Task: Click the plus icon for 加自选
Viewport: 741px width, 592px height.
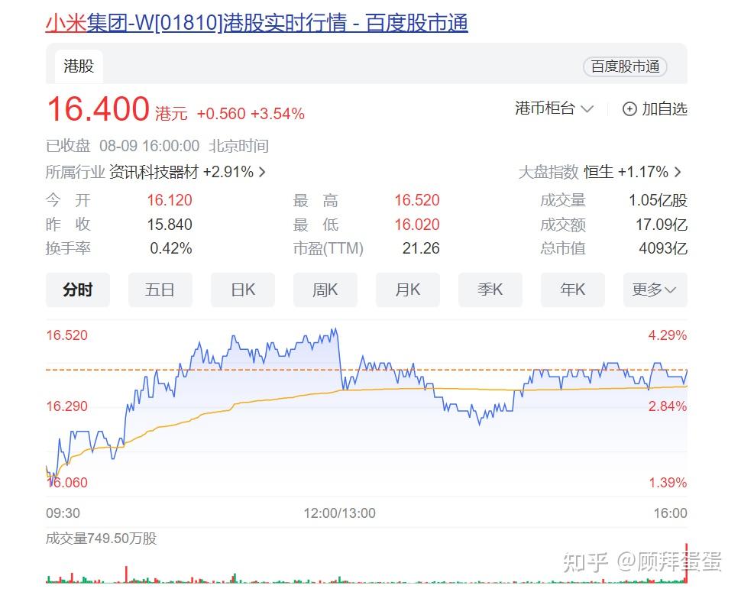Action: click(629, 109)
